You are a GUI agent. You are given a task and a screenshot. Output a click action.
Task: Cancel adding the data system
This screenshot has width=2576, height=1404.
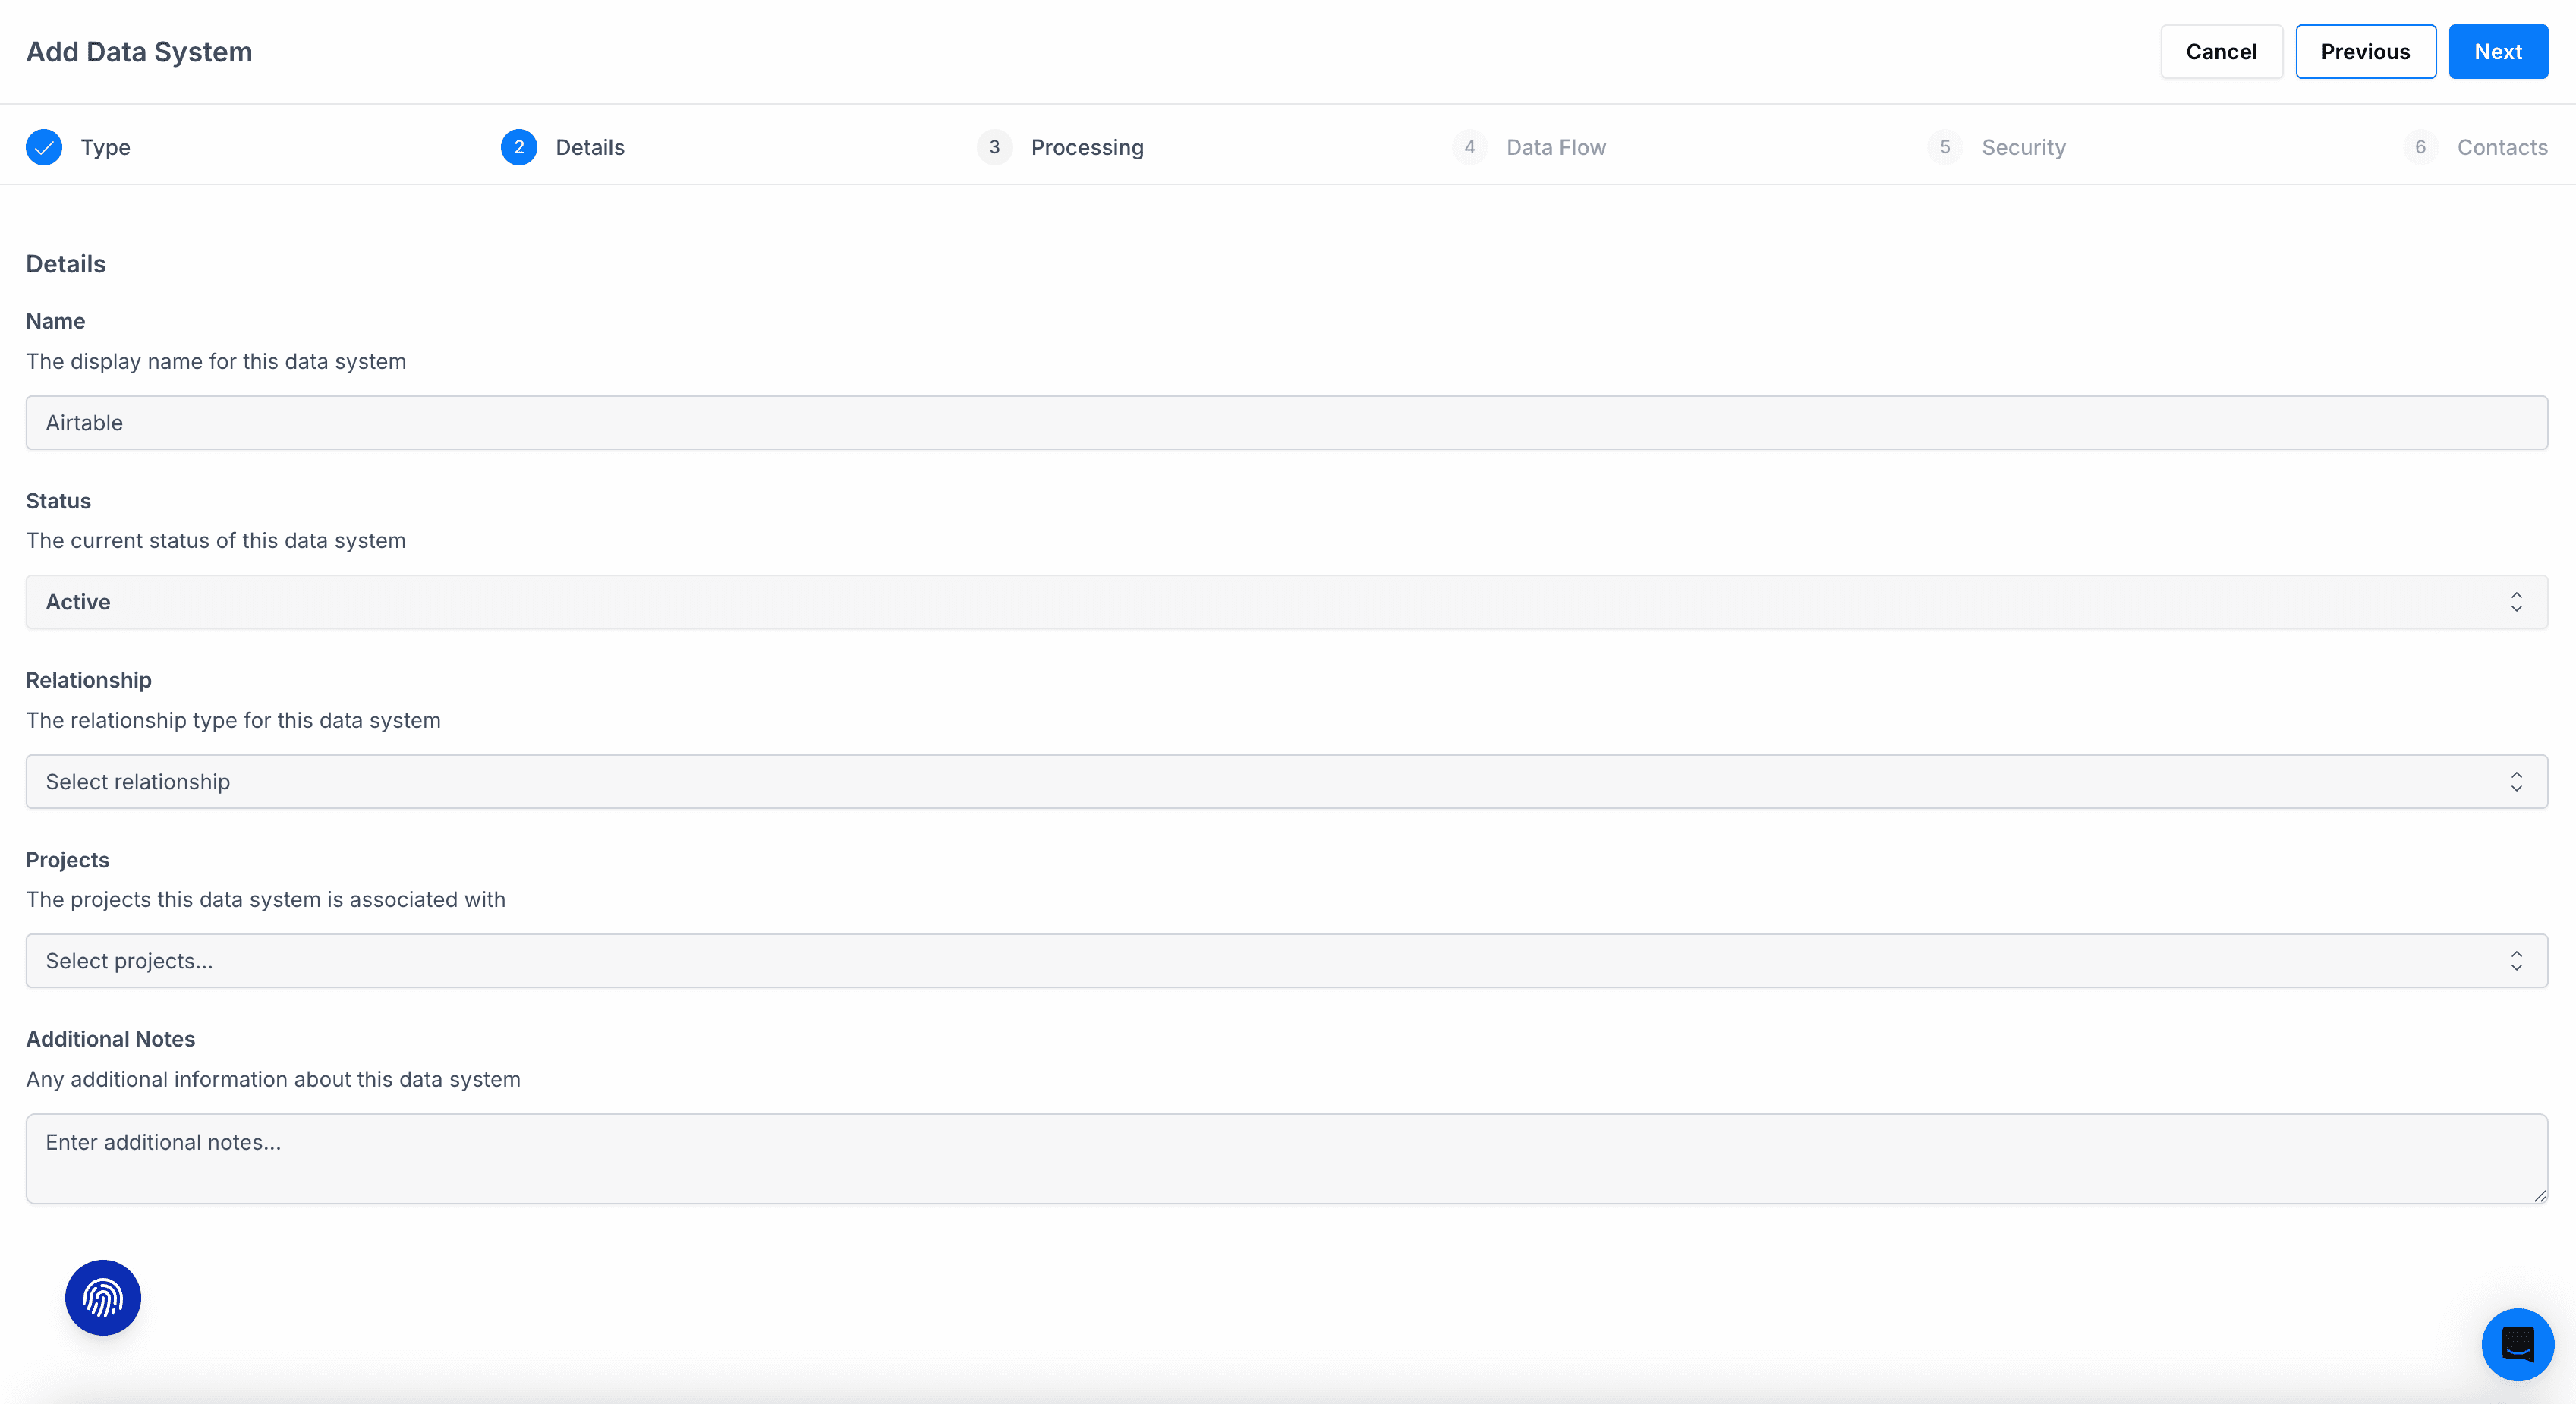(2221, 52)
